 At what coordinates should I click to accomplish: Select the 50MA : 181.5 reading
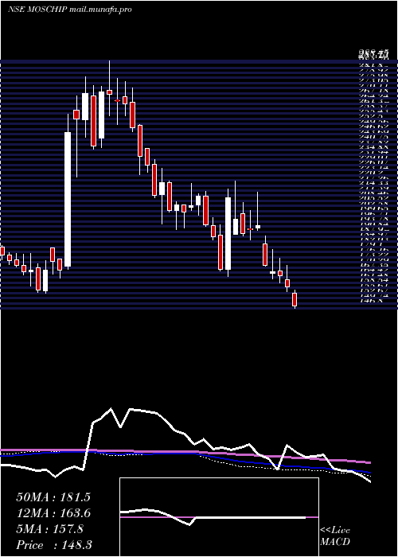[53, 497]
